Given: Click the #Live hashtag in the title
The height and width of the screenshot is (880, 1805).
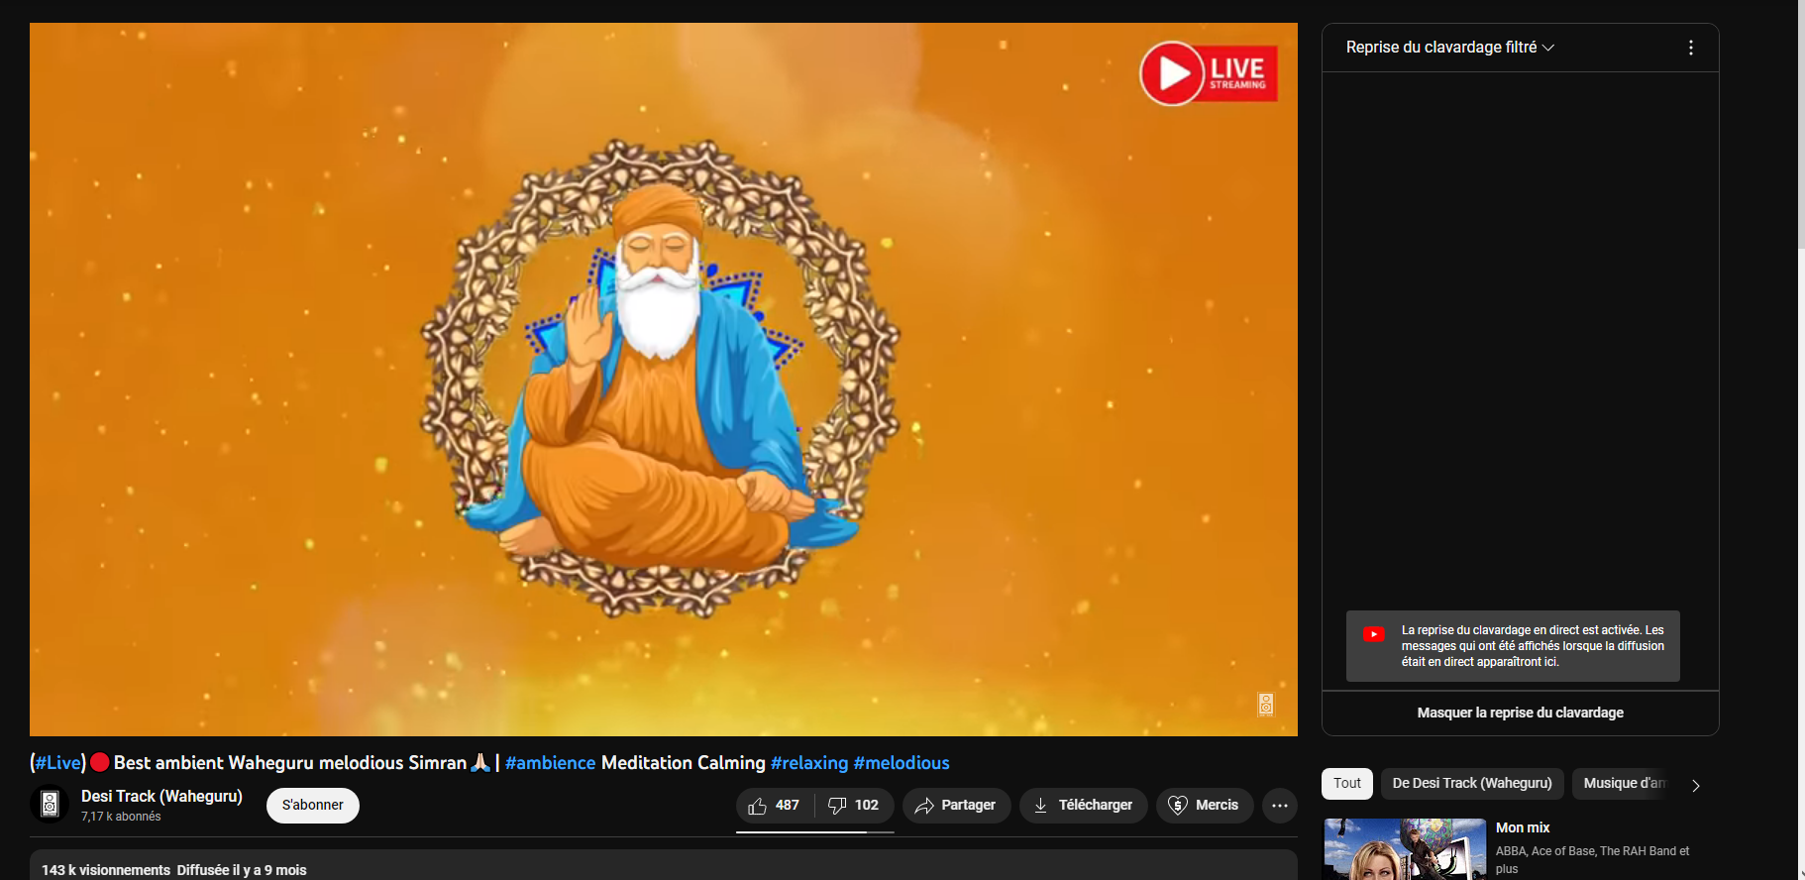Looking at the screenshot, I should [58, 763].
